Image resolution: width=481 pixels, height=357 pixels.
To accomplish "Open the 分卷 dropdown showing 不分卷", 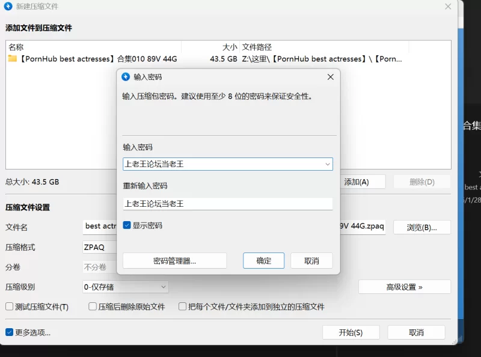I will pos(100,267).
